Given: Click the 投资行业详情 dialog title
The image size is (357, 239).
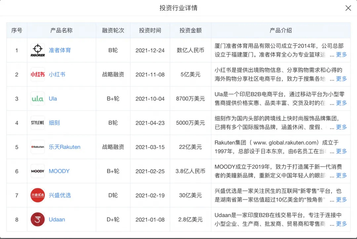Looking at the screenshot, I should 178,8.
